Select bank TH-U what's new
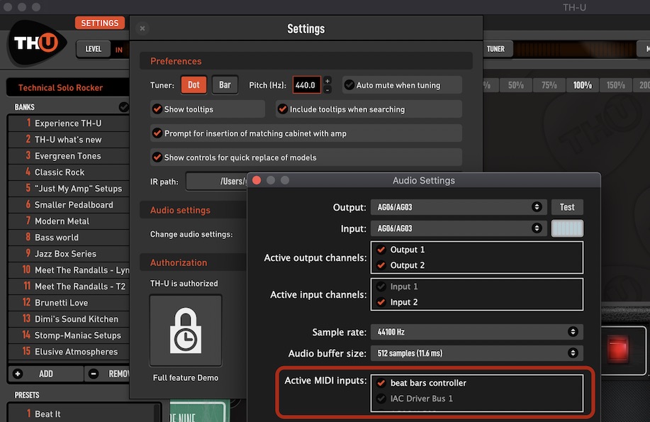This screenshot has width=650, height=422. point(69,140)
